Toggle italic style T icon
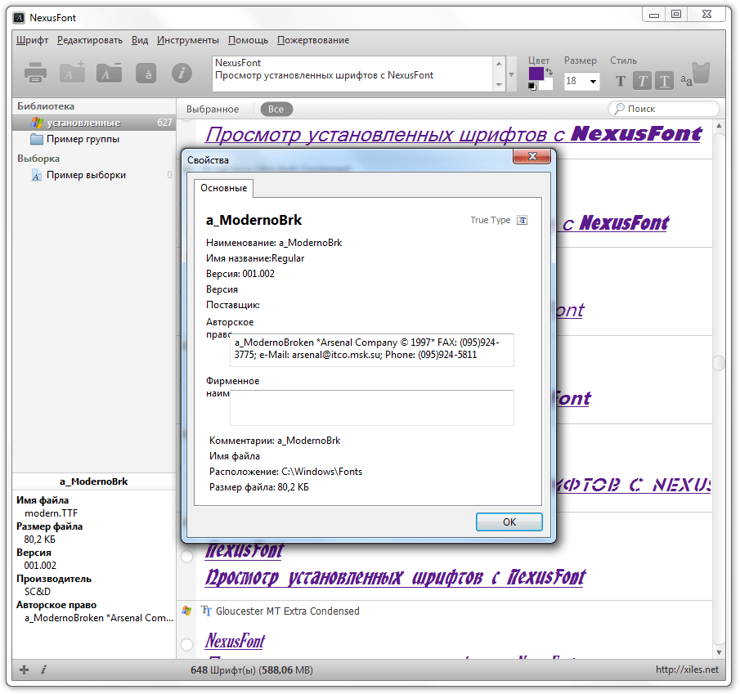Image resolution: width=740 pixels, height=694 pixels. (x=643, y=81)
